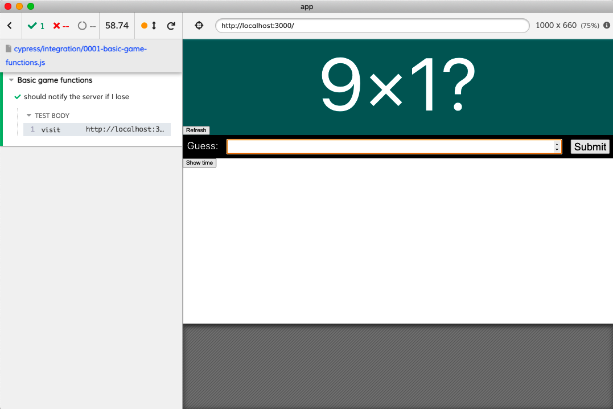Focus the Guess number input field

pos(394,147)
